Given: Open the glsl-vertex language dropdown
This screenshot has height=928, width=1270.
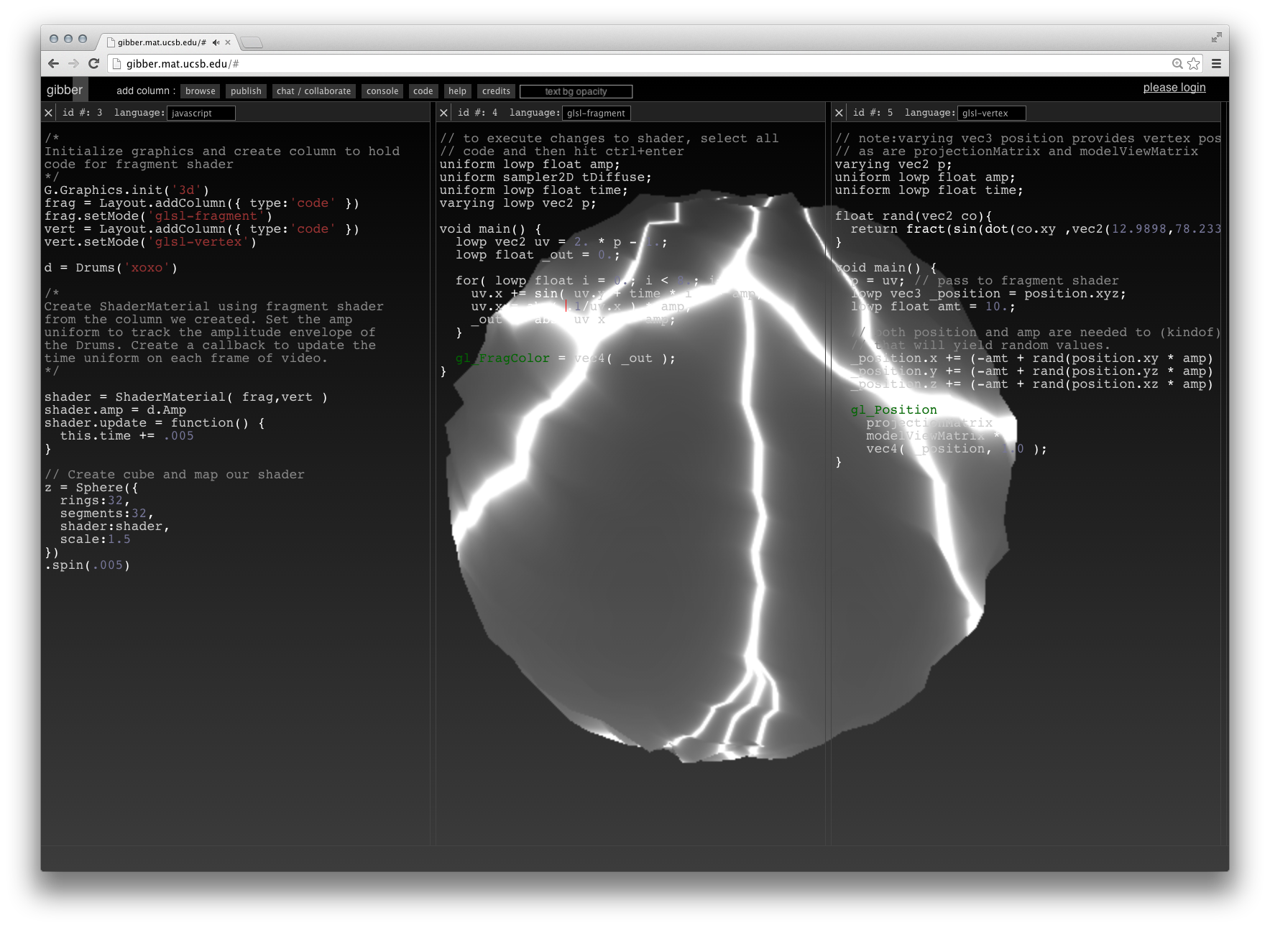Looking at the screenshot, I should tap(991, 113).
